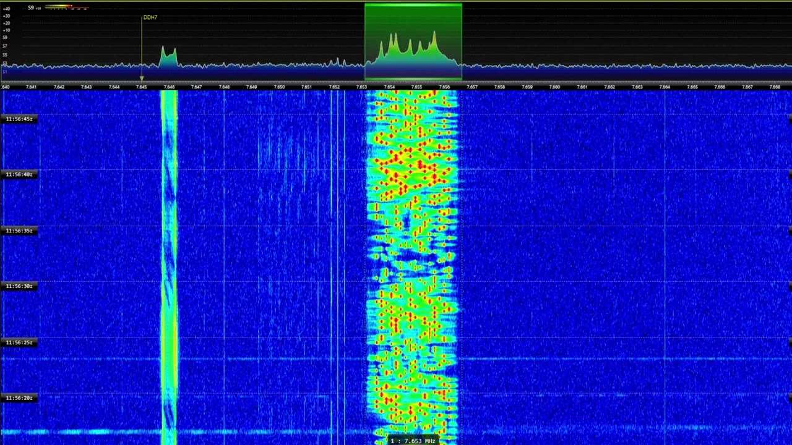Click the 7.662 tick on frequency scale
Screen dimensions: 792x445
pos(609,87)
